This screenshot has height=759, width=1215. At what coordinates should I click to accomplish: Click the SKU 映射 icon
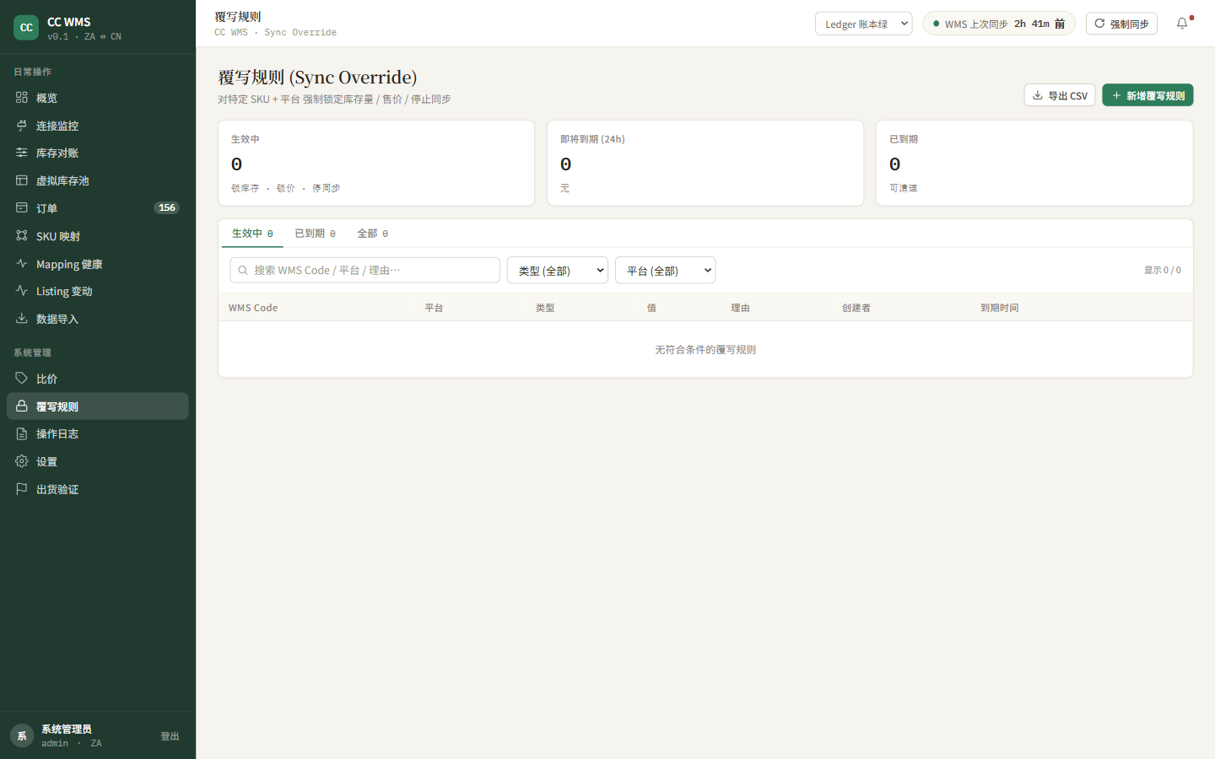coord(22,236)
